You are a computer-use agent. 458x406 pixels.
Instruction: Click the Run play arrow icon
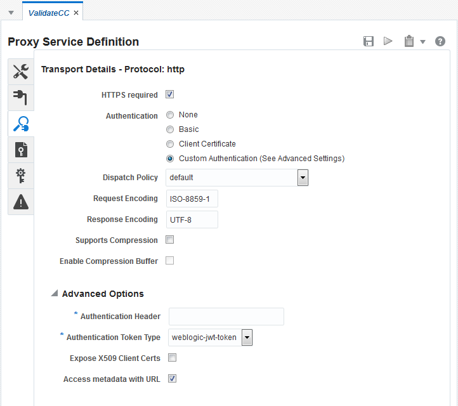point(388,42)
